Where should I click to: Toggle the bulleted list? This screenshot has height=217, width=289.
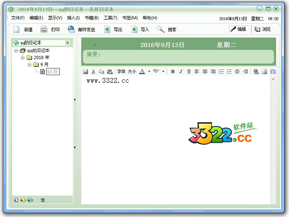pos(229,71)
